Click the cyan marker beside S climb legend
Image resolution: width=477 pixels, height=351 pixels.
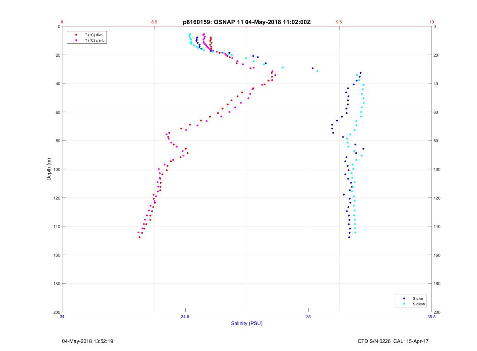point(404,304)
